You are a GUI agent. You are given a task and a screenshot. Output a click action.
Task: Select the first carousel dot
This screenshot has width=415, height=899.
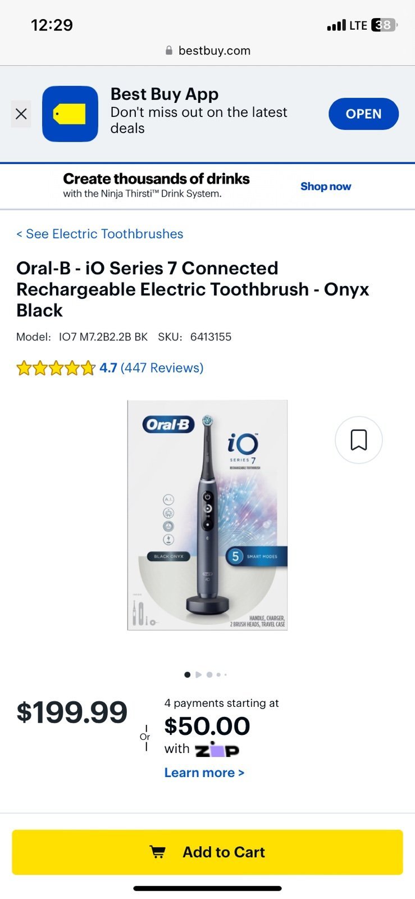[x=187, y=675]
